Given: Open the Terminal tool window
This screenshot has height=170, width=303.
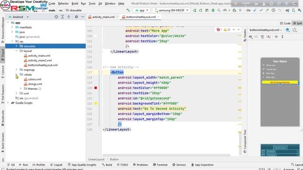Looking at the screenshot, I should (x=160, y=165).
